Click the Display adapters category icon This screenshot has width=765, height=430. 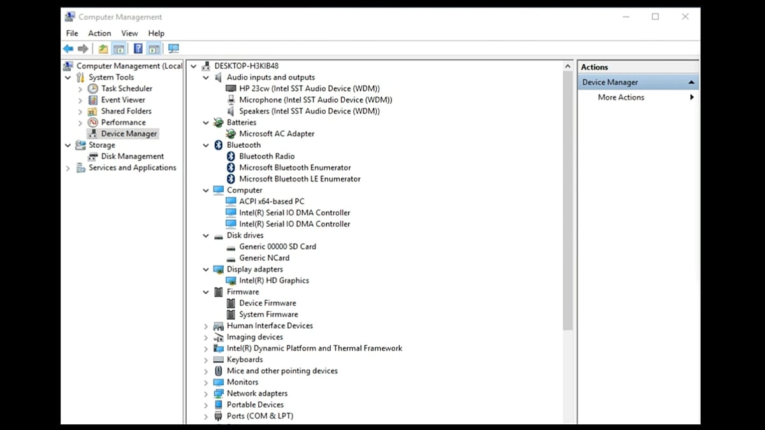coord(219,269)
